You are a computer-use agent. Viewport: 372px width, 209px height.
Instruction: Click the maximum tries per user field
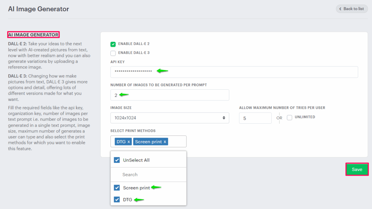[255, 118]
